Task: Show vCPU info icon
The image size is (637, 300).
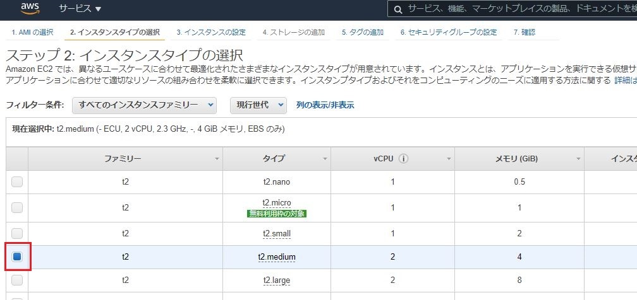Action: tap(403, 159)
